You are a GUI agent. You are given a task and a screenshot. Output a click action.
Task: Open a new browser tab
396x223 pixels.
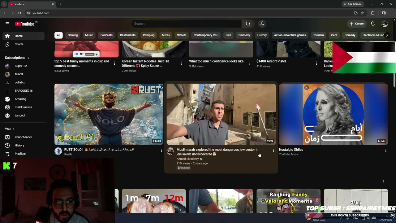click(60, 4)
